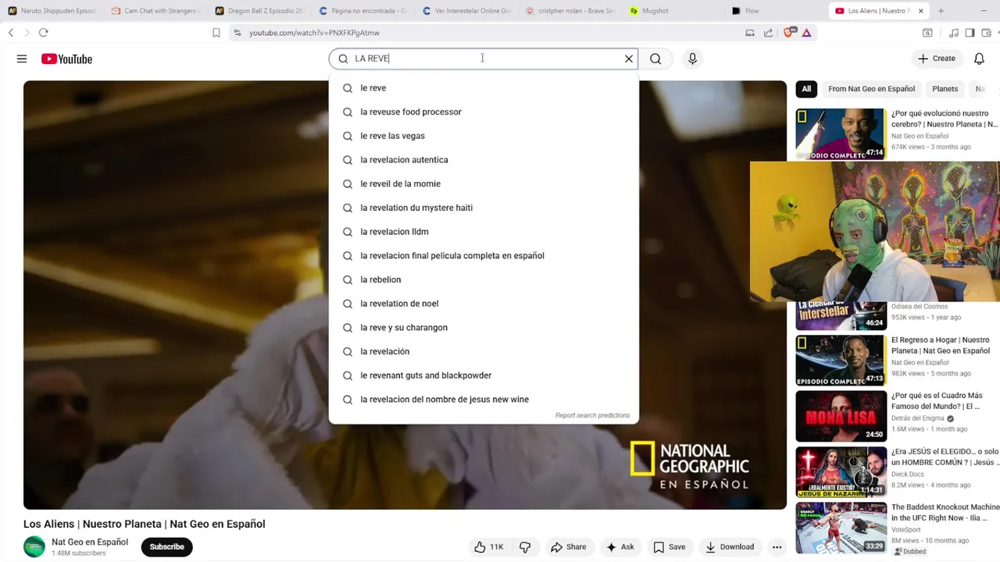Open a new browser tab with plus

[x=941, y=11]
